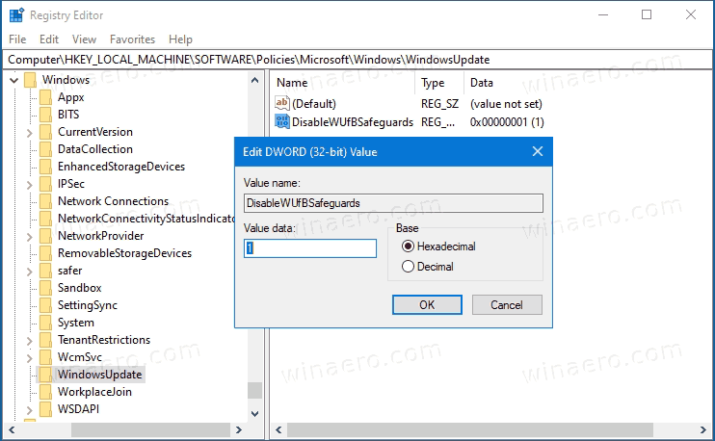Select the Decimal base option
This screenshot has width=715, height=441.
[x=428, y=267]
